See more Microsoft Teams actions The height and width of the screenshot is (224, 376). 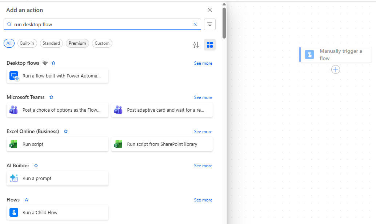203,97
